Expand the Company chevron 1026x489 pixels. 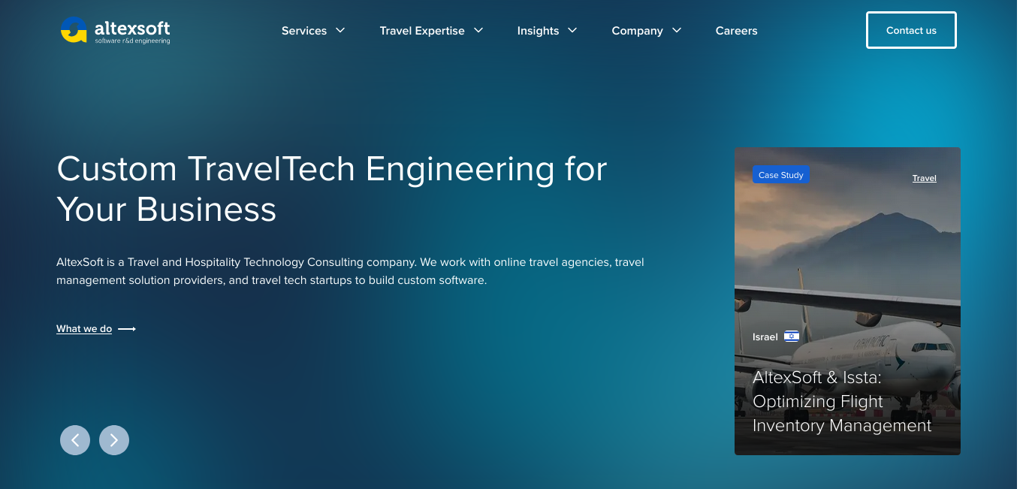pyautogui.click(x=677, y=31)
